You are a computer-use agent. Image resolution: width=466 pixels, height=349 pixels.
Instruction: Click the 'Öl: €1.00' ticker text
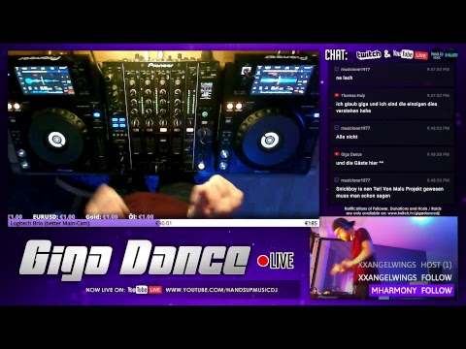(x=141, y=216)
